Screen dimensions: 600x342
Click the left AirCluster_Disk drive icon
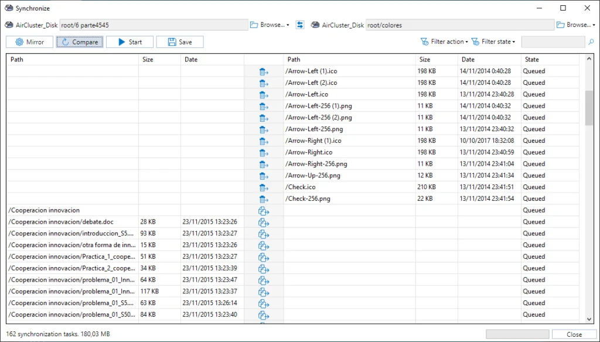[9, 25]
